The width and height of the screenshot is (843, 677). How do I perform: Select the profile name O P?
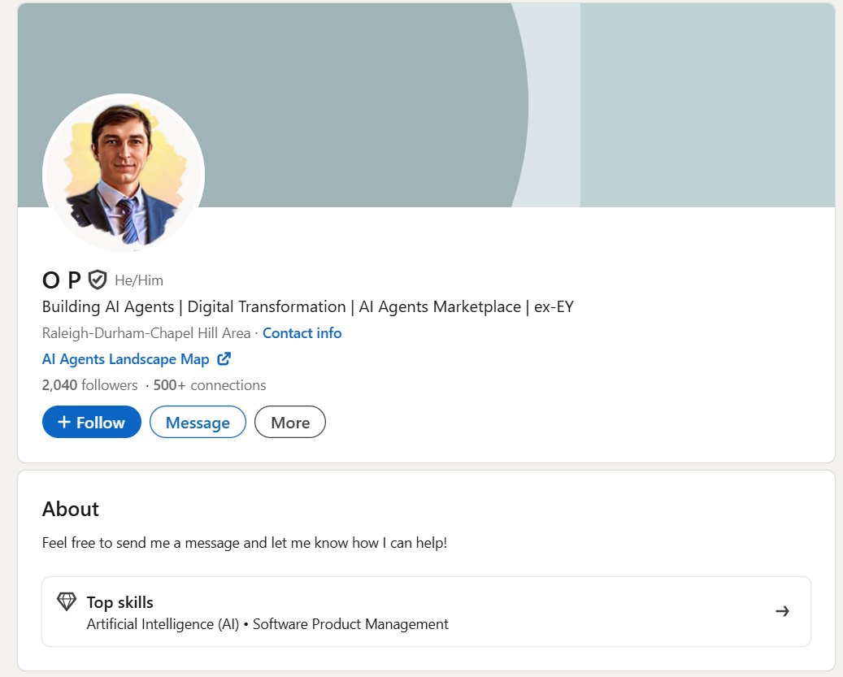61,280
